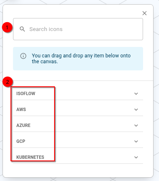Expand GCP icons with its chevron
This screenshot has height=181, width=159.
(x=136, y=141)
